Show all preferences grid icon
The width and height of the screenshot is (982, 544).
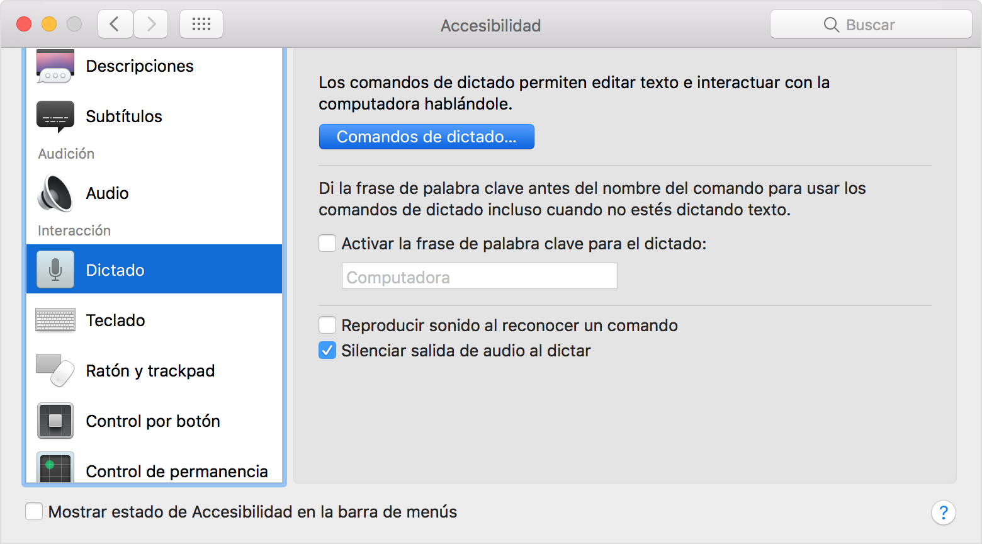tap(201, 25)
